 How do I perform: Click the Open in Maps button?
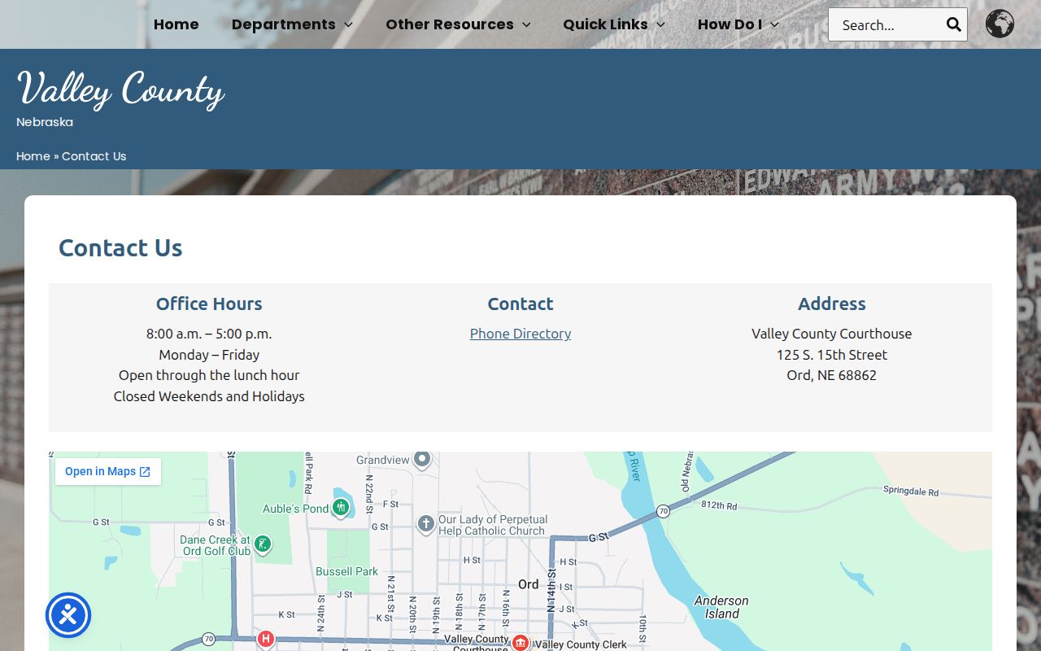[x=108, y=471]
